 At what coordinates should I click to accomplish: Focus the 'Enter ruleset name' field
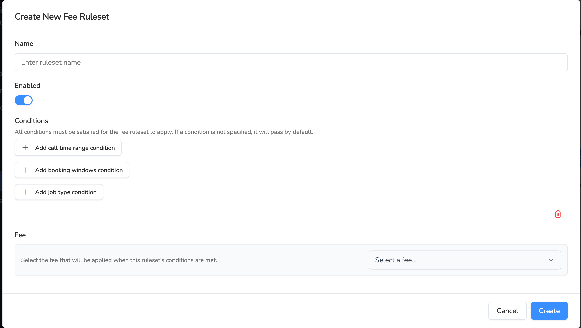click(291, 62)
